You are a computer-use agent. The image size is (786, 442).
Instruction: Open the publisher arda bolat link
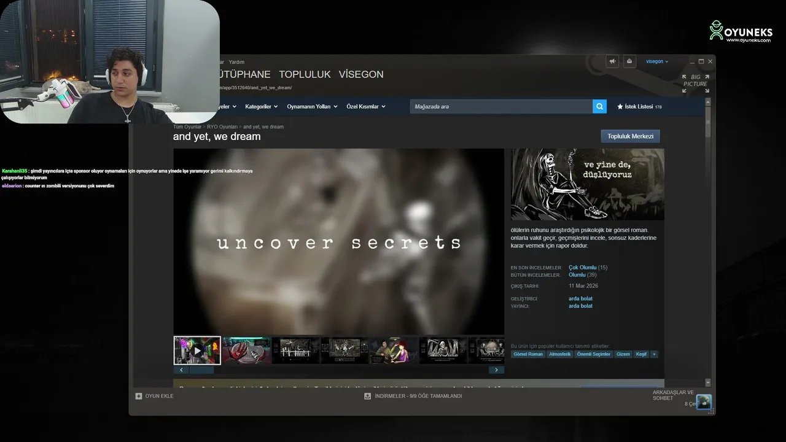pyautogui.click(x=580, y=306)
